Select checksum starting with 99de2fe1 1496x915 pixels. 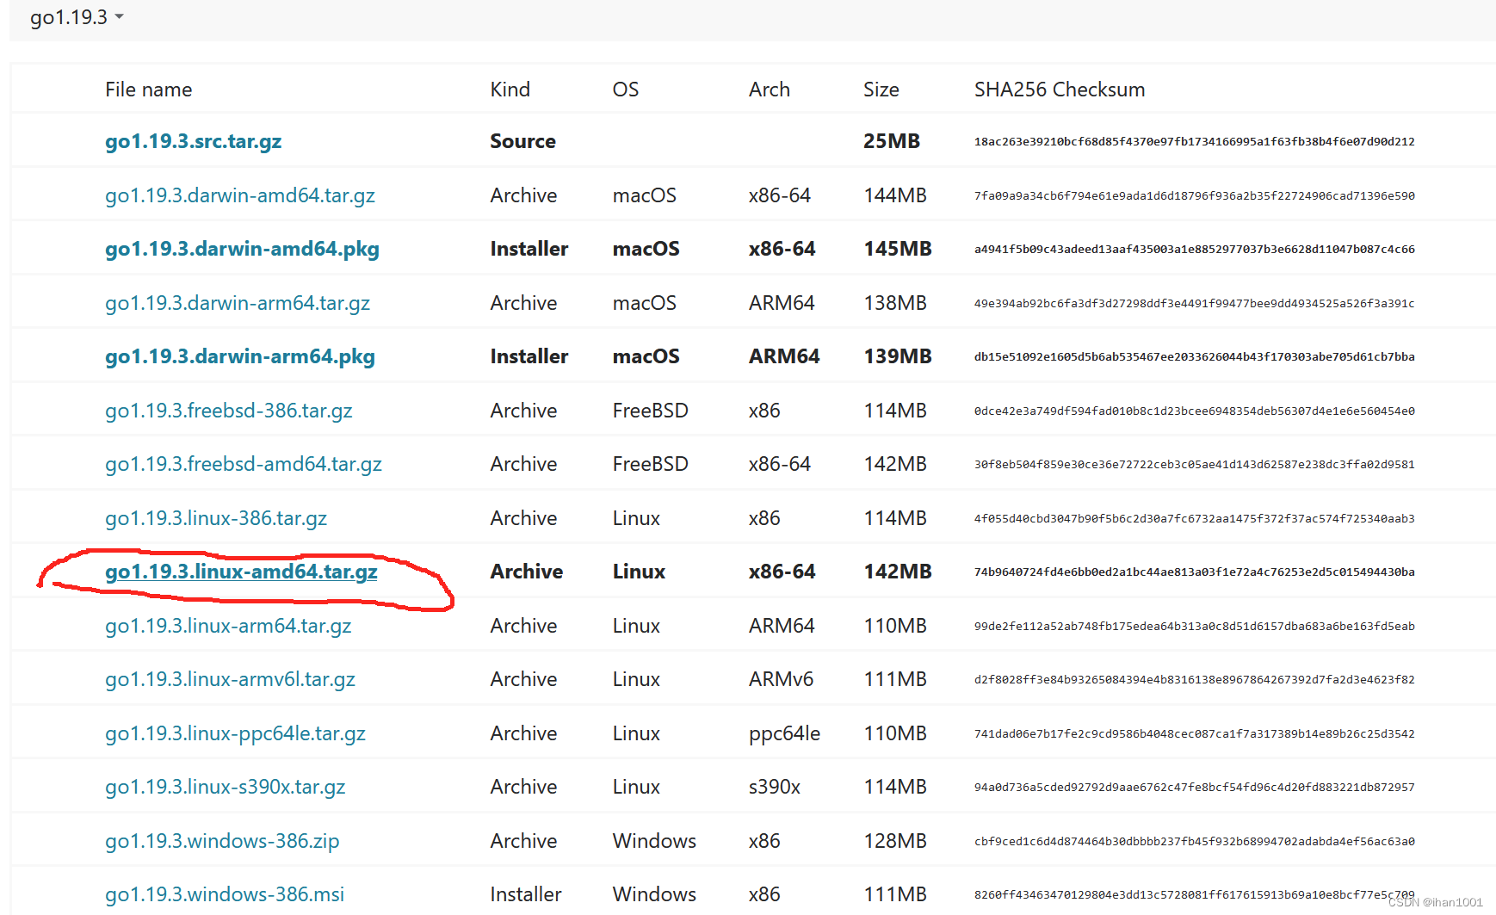pyautogui.click(x=1195, y=627)
